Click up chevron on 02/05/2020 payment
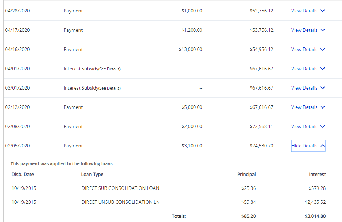This screenshot has width=342, height=222. [x=322, y=146]
